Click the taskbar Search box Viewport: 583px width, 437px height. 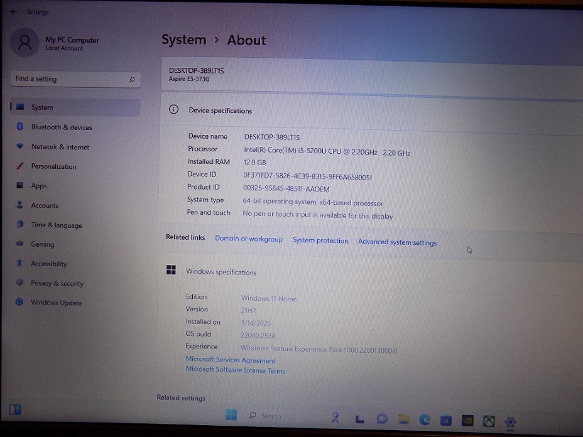tap(266, 416)
